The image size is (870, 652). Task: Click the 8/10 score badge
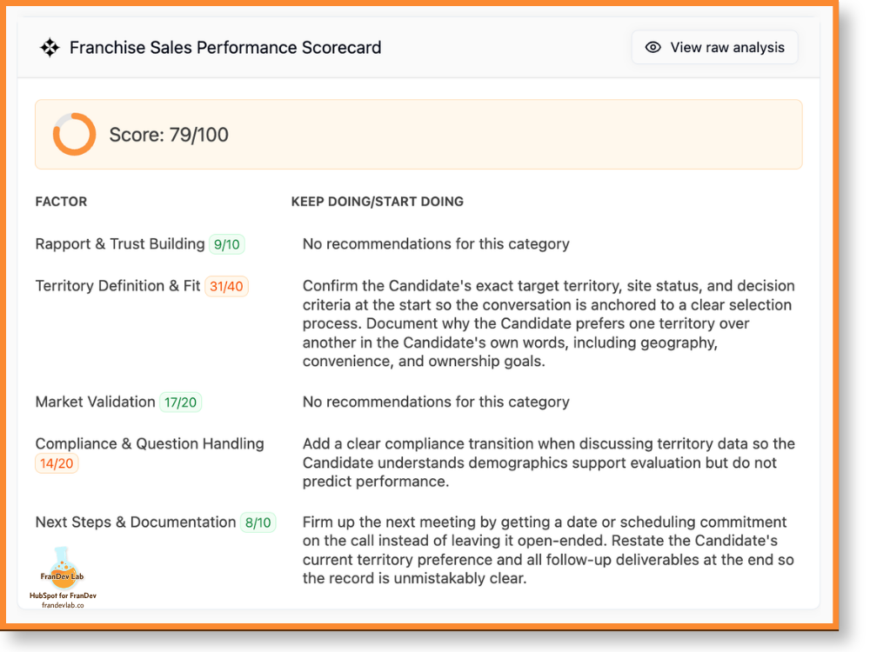pyautogui.click(x=258, y=522)
